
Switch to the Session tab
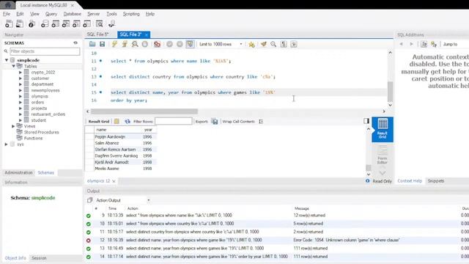39,257
